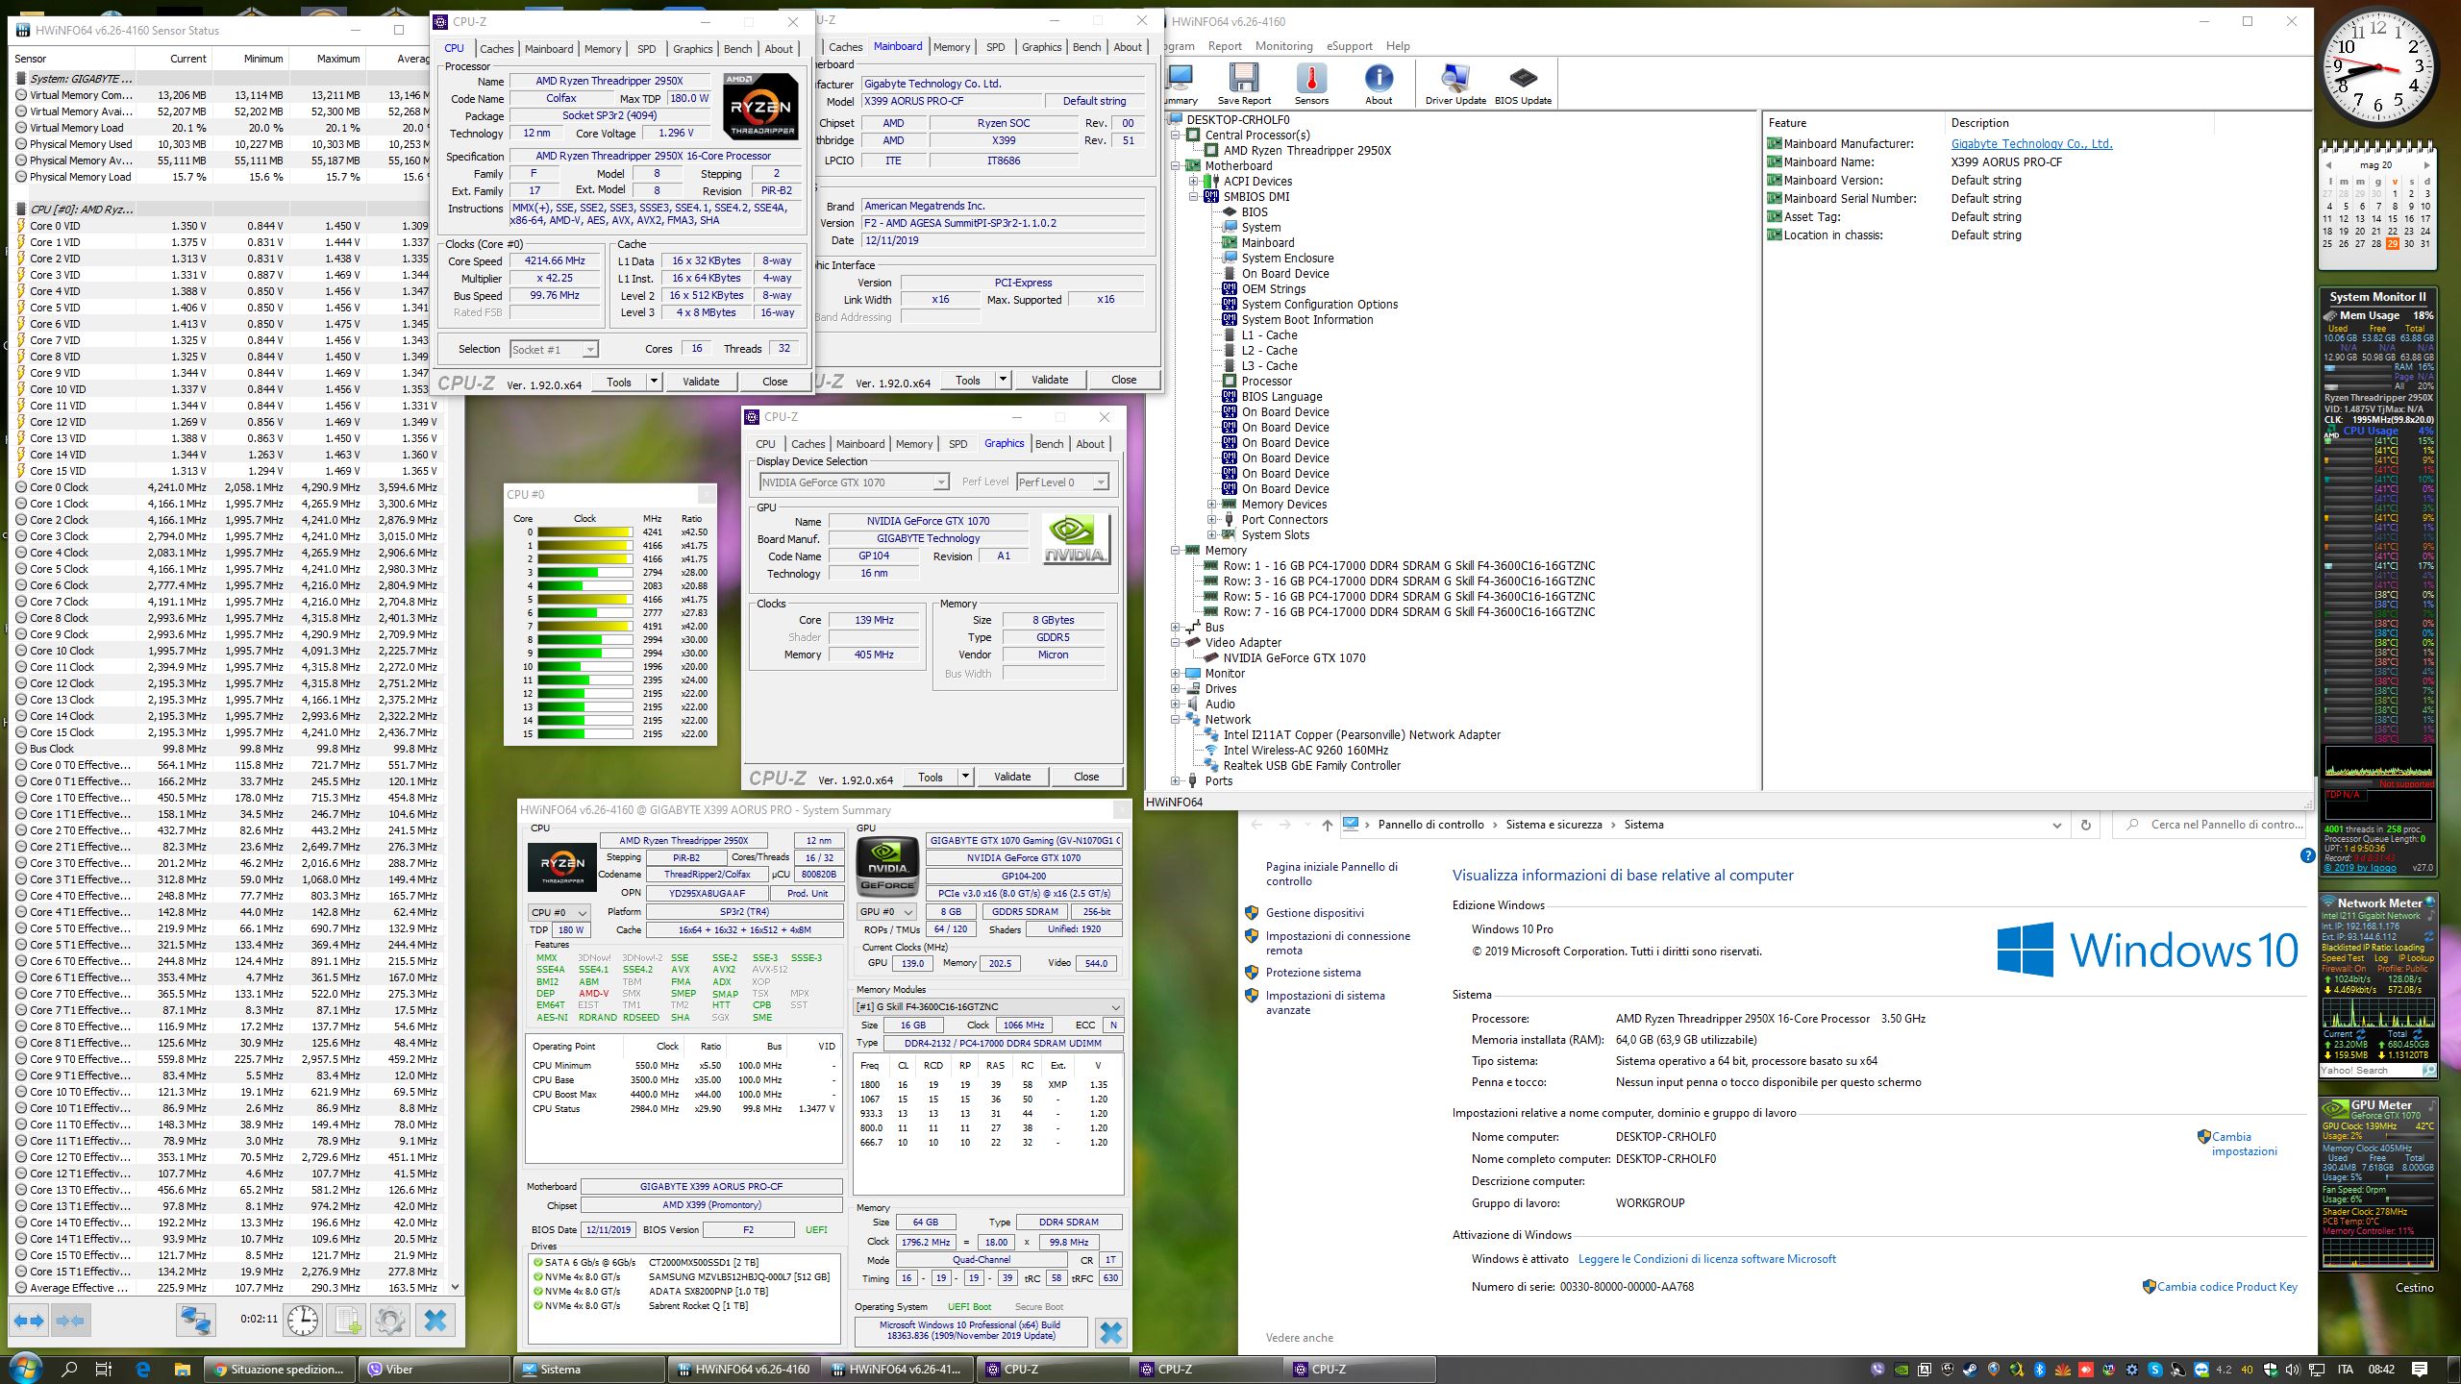The width and height of the screenshot is (2461, 1384).
Task: Click the up arrow in Control Panel navigation
Action: point(1327,825)
